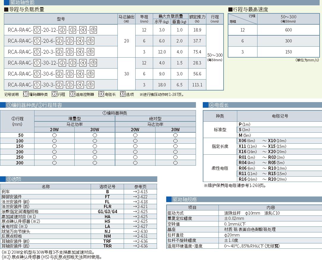Click max speed value 300 for lead 6
Image resolution: width=322 pixels, height=260 pixels.
[288, 41]
